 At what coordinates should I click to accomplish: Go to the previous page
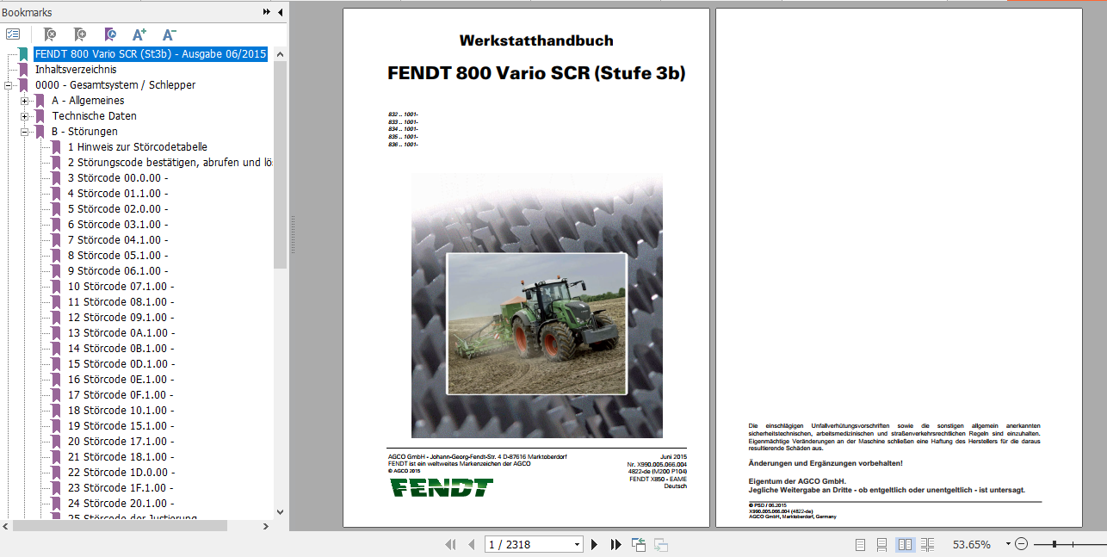click(x=471, y=544)
